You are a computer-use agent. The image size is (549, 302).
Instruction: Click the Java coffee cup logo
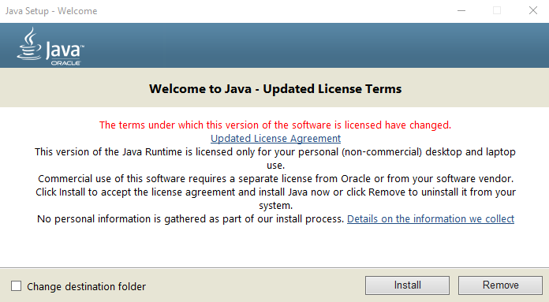[28, 44]
